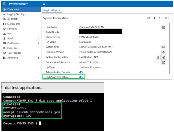Edit the Host Name
Viewport: 174px width, 132px height.
tap(164, 27)
